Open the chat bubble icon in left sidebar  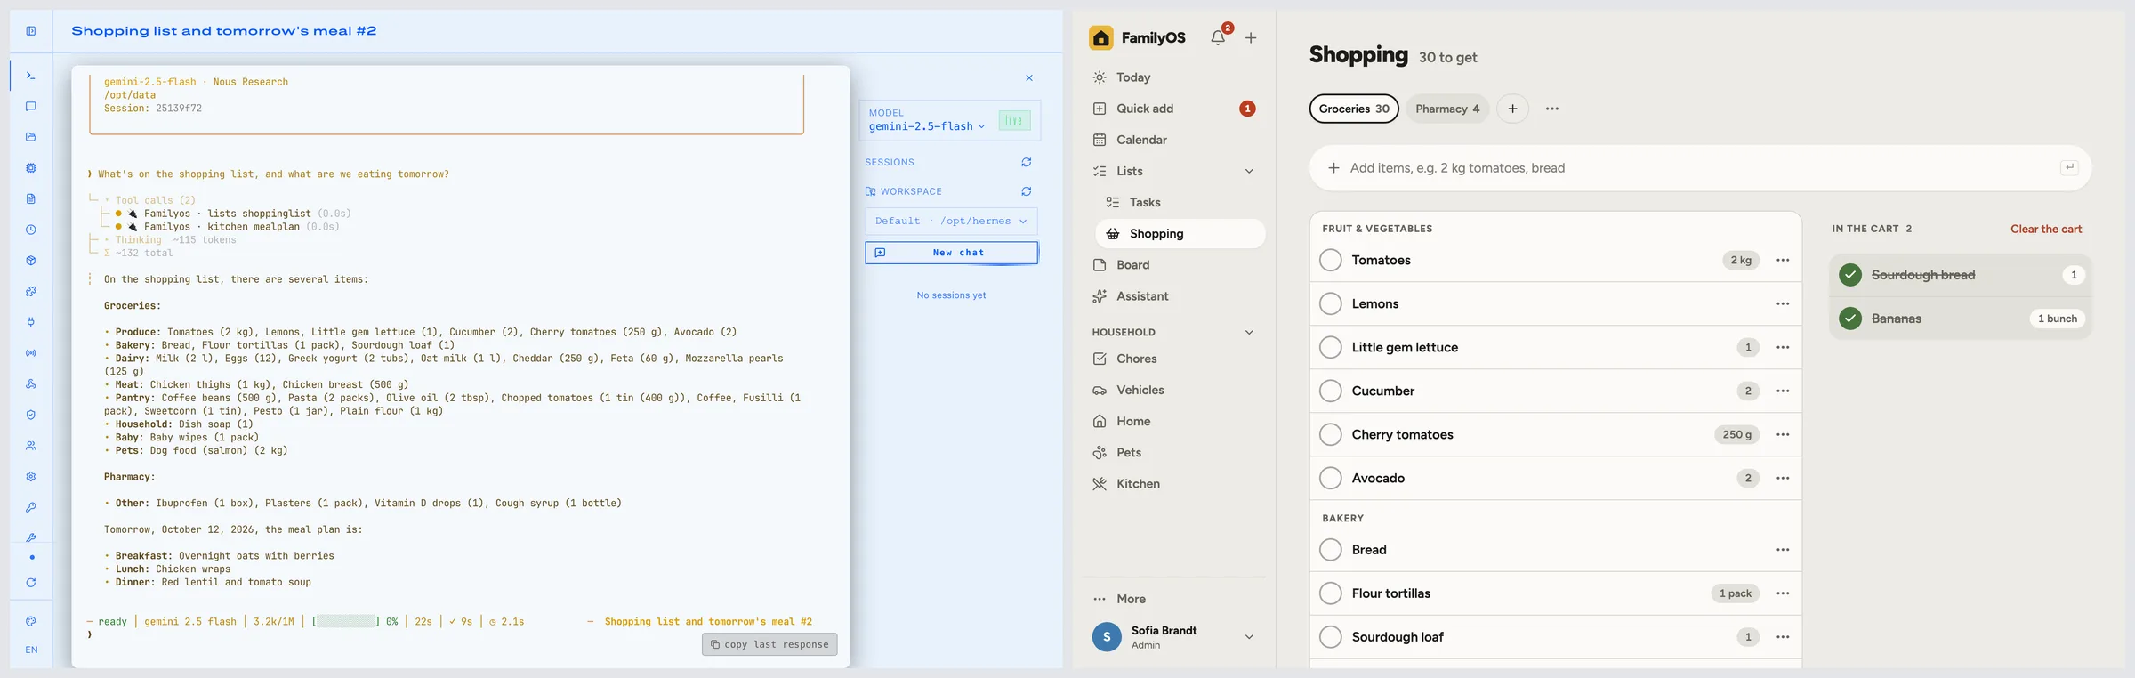click(x=31, y=107)
